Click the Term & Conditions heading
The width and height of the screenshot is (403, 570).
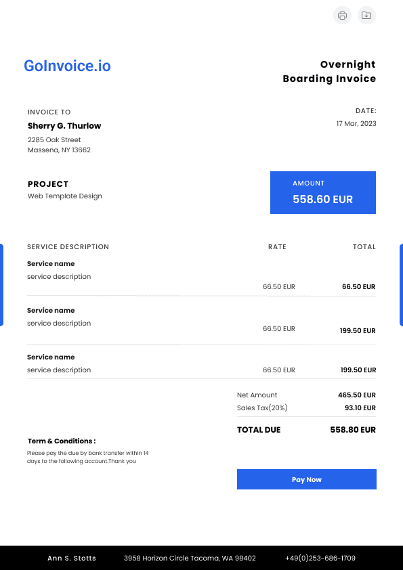click(x=62, y=441)
